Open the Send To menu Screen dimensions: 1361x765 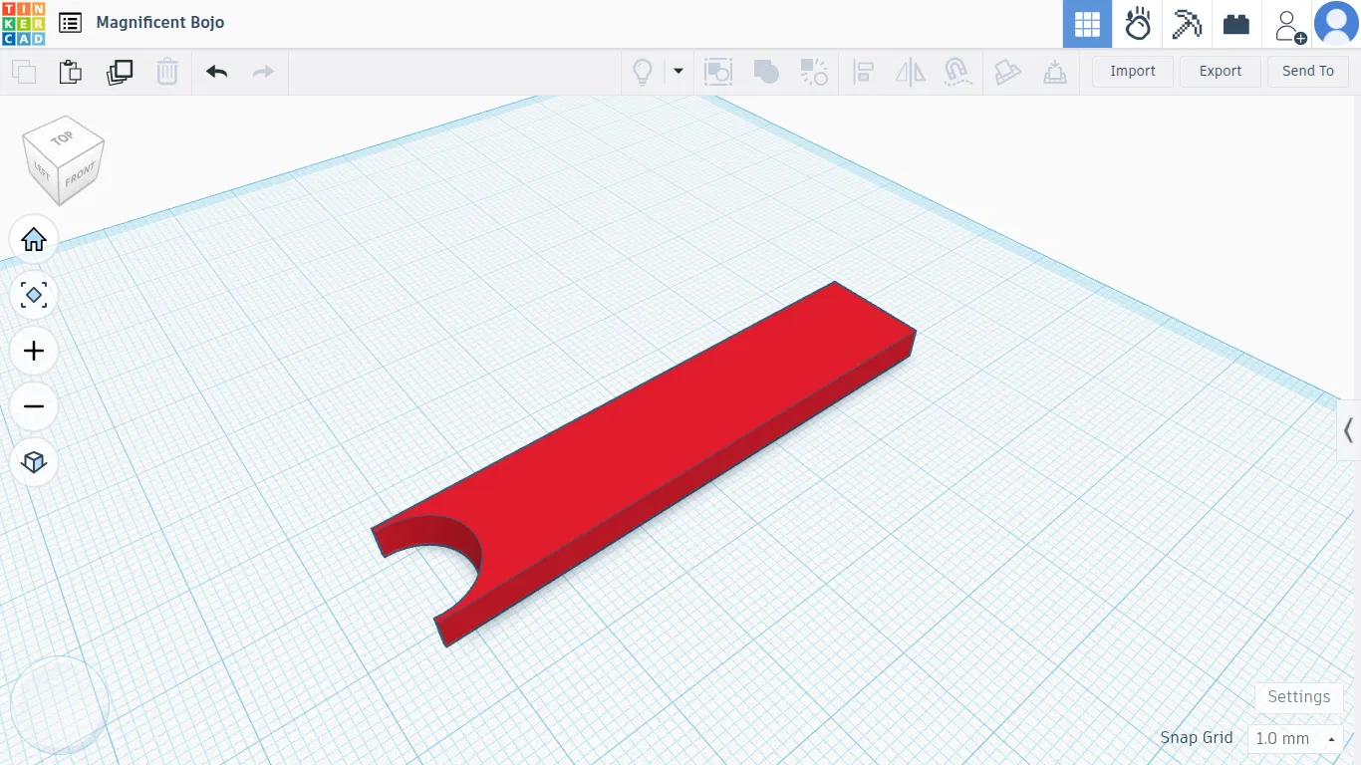pyautogui.click(x=1307, y=71)
